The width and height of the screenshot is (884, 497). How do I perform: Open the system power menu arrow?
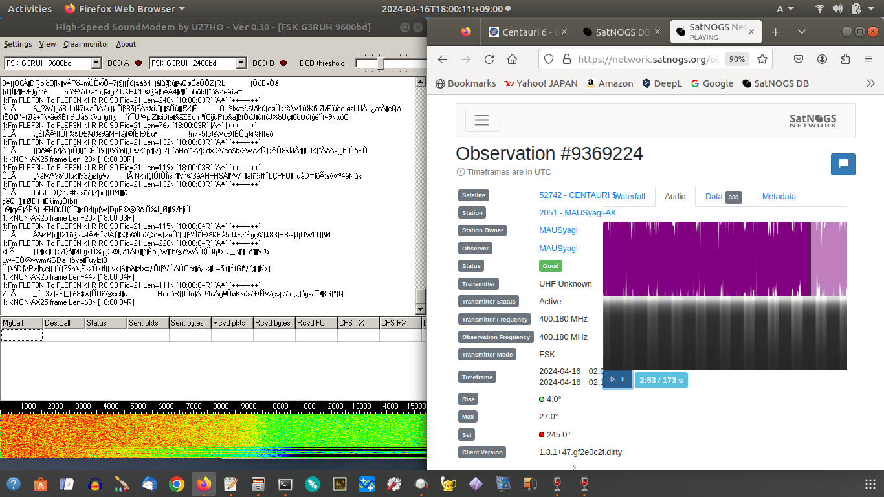(x=872, y=9)
